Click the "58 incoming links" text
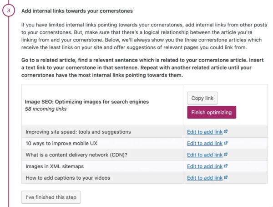Image resolution: width=273 pixels, height=207 pixels. [x=46, y=109]
